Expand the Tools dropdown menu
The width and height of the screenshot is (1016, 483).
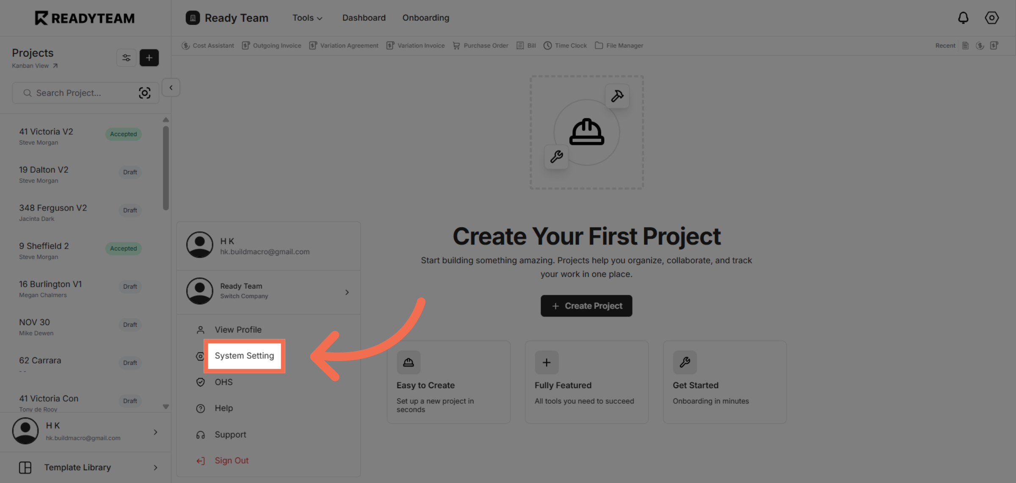click(307, 18)
